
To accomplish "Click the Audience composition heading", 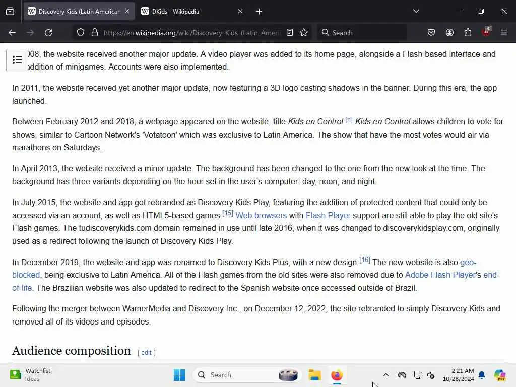I will coord(72,351).
